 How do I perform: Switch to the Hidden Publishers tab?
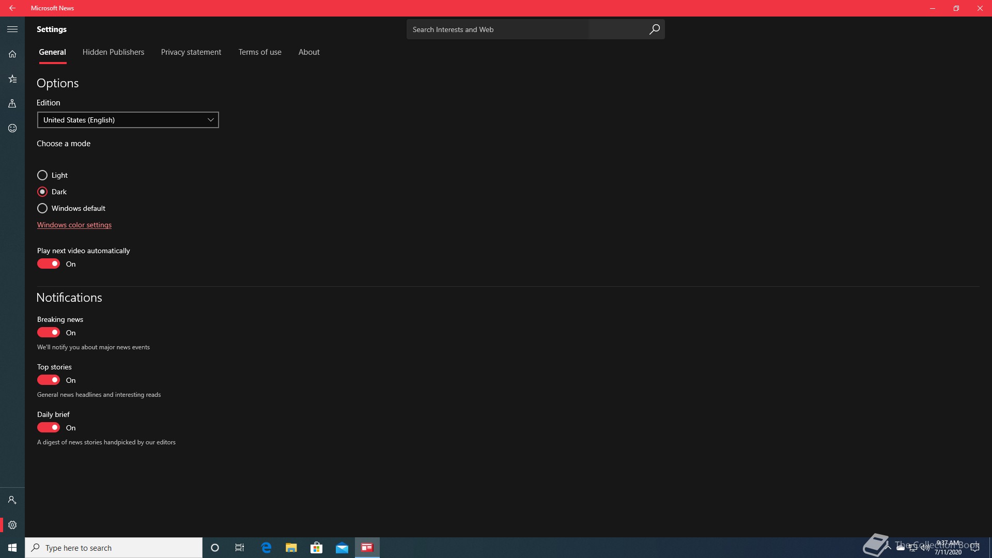coord(113,52)
